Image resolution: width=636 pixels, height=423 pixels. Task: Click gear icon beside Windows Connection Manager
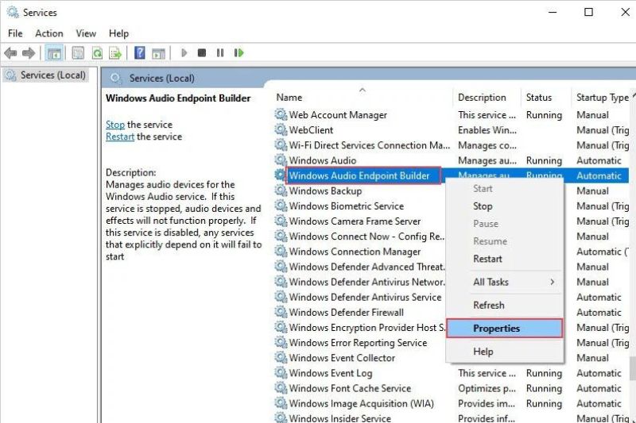point(281,251)
